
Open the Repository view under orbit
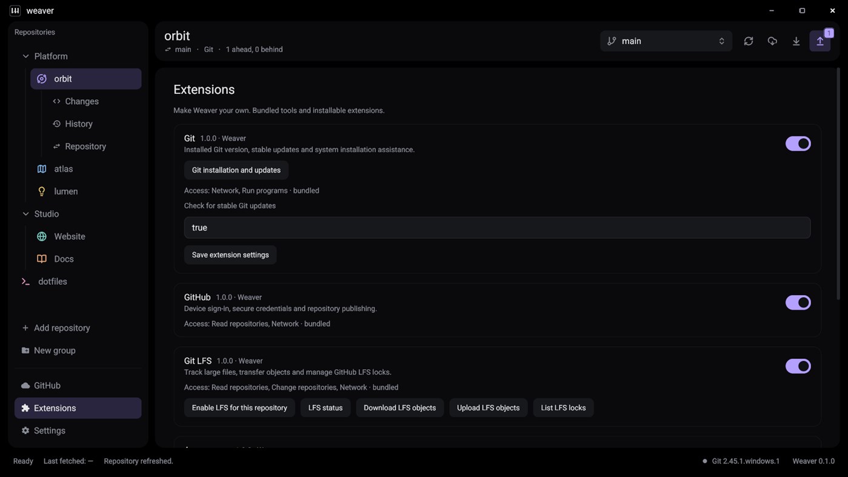pos(94,146)
